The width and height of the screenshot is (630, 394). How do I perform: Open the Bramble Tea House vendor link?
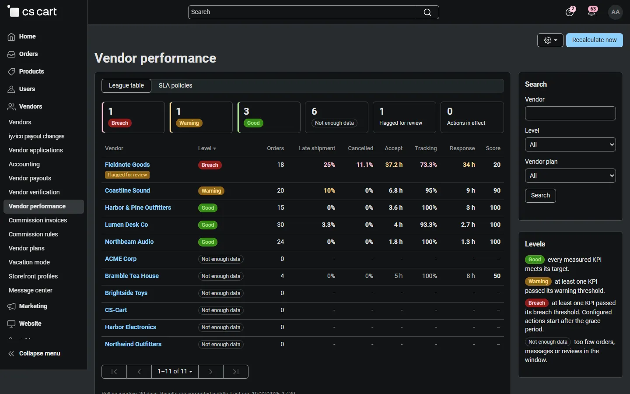pyautogui.click(x=132, y=276)
